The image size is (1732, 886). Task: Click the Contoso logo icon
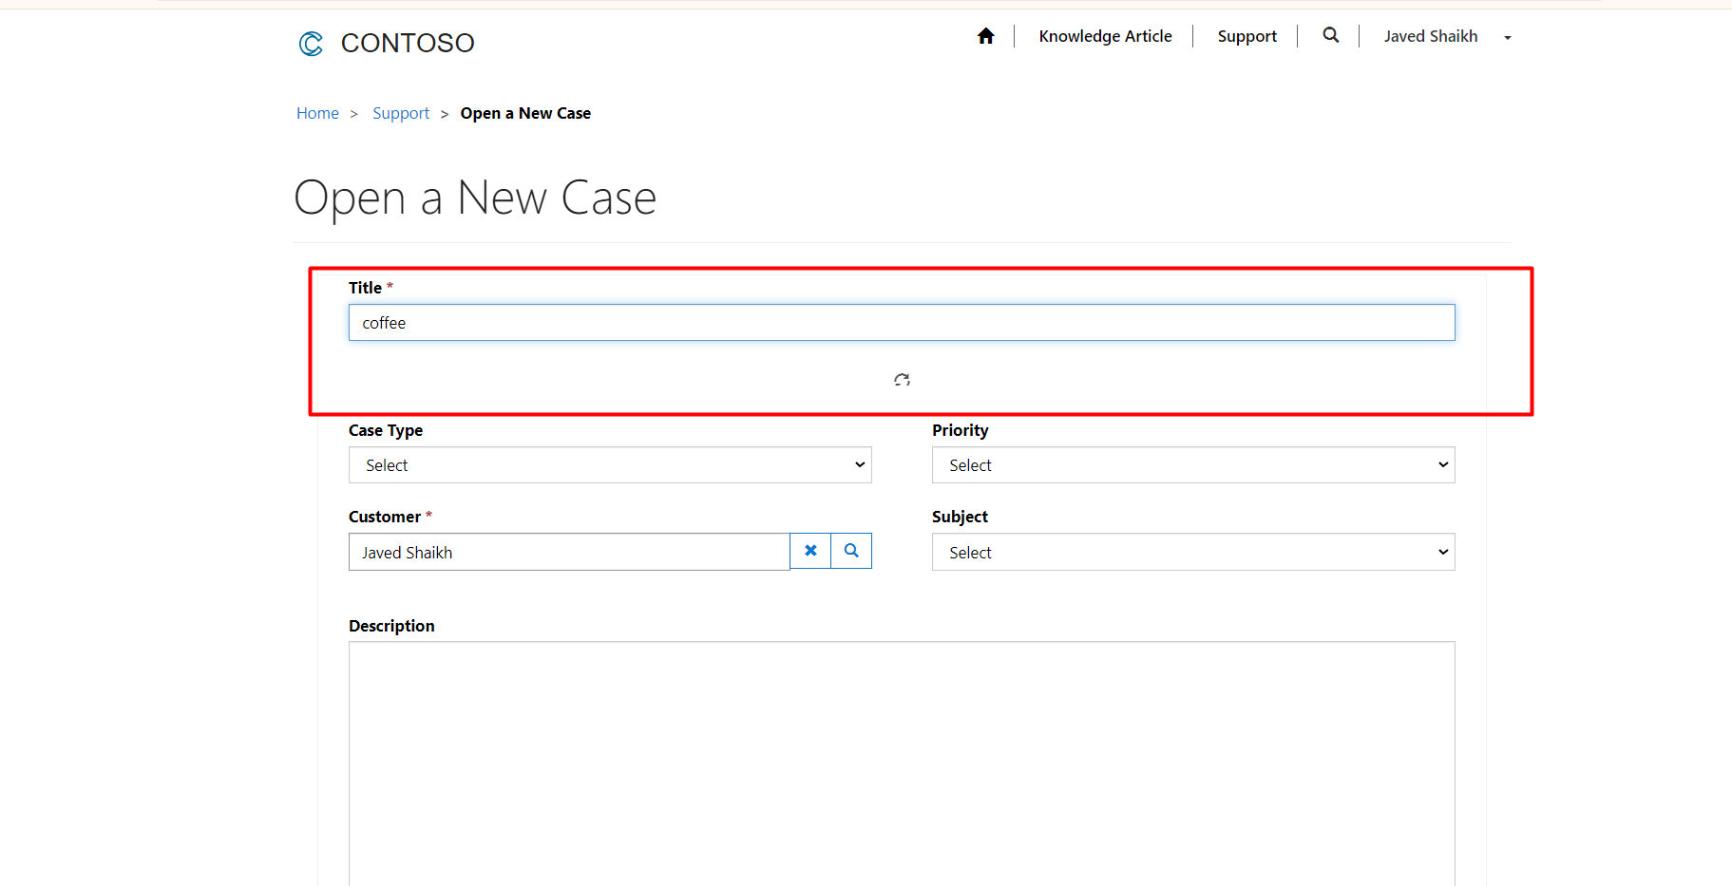[311, 43]
